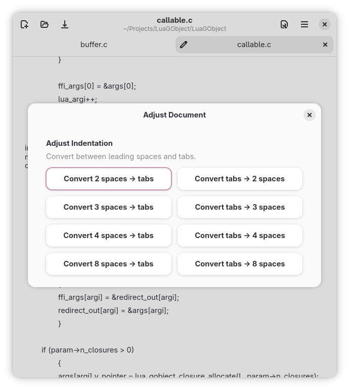The width and height of the screenshot is (349, 390).
Task: Switch to the buffer.c tab
Action: pos(94,45)
